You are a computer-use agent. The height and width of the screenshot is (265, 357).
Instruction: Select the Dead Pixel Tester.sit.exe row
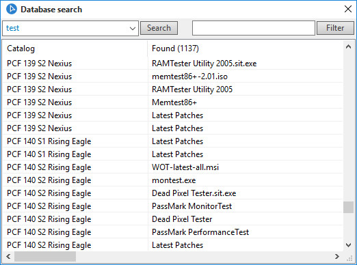click(x=173, y=193)
